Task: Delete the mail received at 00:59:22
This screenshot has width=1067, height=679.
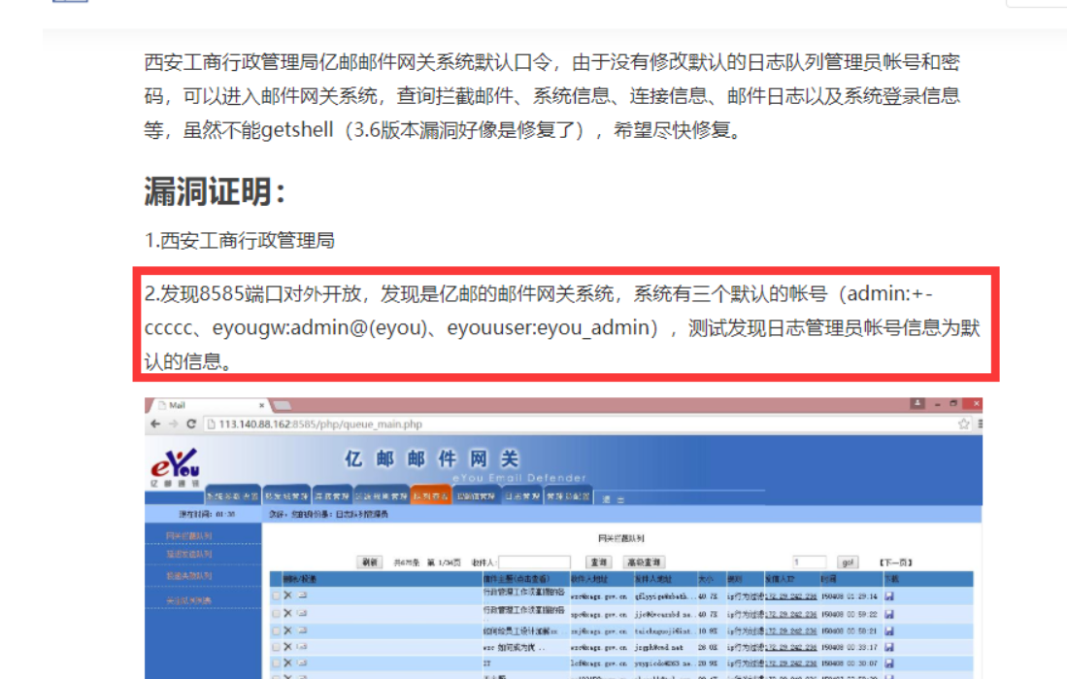Action: coord(287,613)
